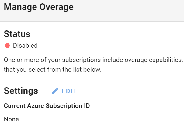Click the word 'capabilities' in the description
This screenshot has height=134, width=184.
(x=166, y=60)
